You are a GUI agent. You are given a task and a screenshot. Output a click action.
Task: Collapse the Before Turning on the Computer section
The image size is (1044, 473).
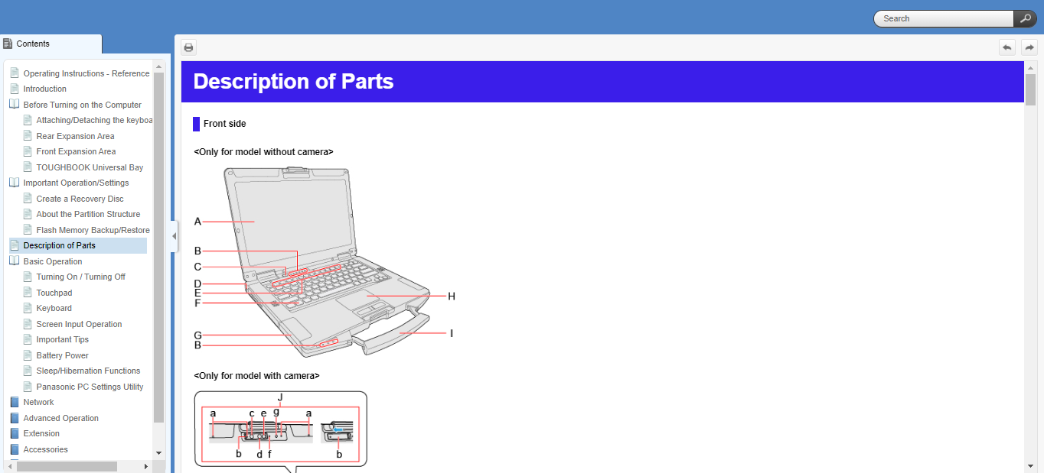click(14, 105)
